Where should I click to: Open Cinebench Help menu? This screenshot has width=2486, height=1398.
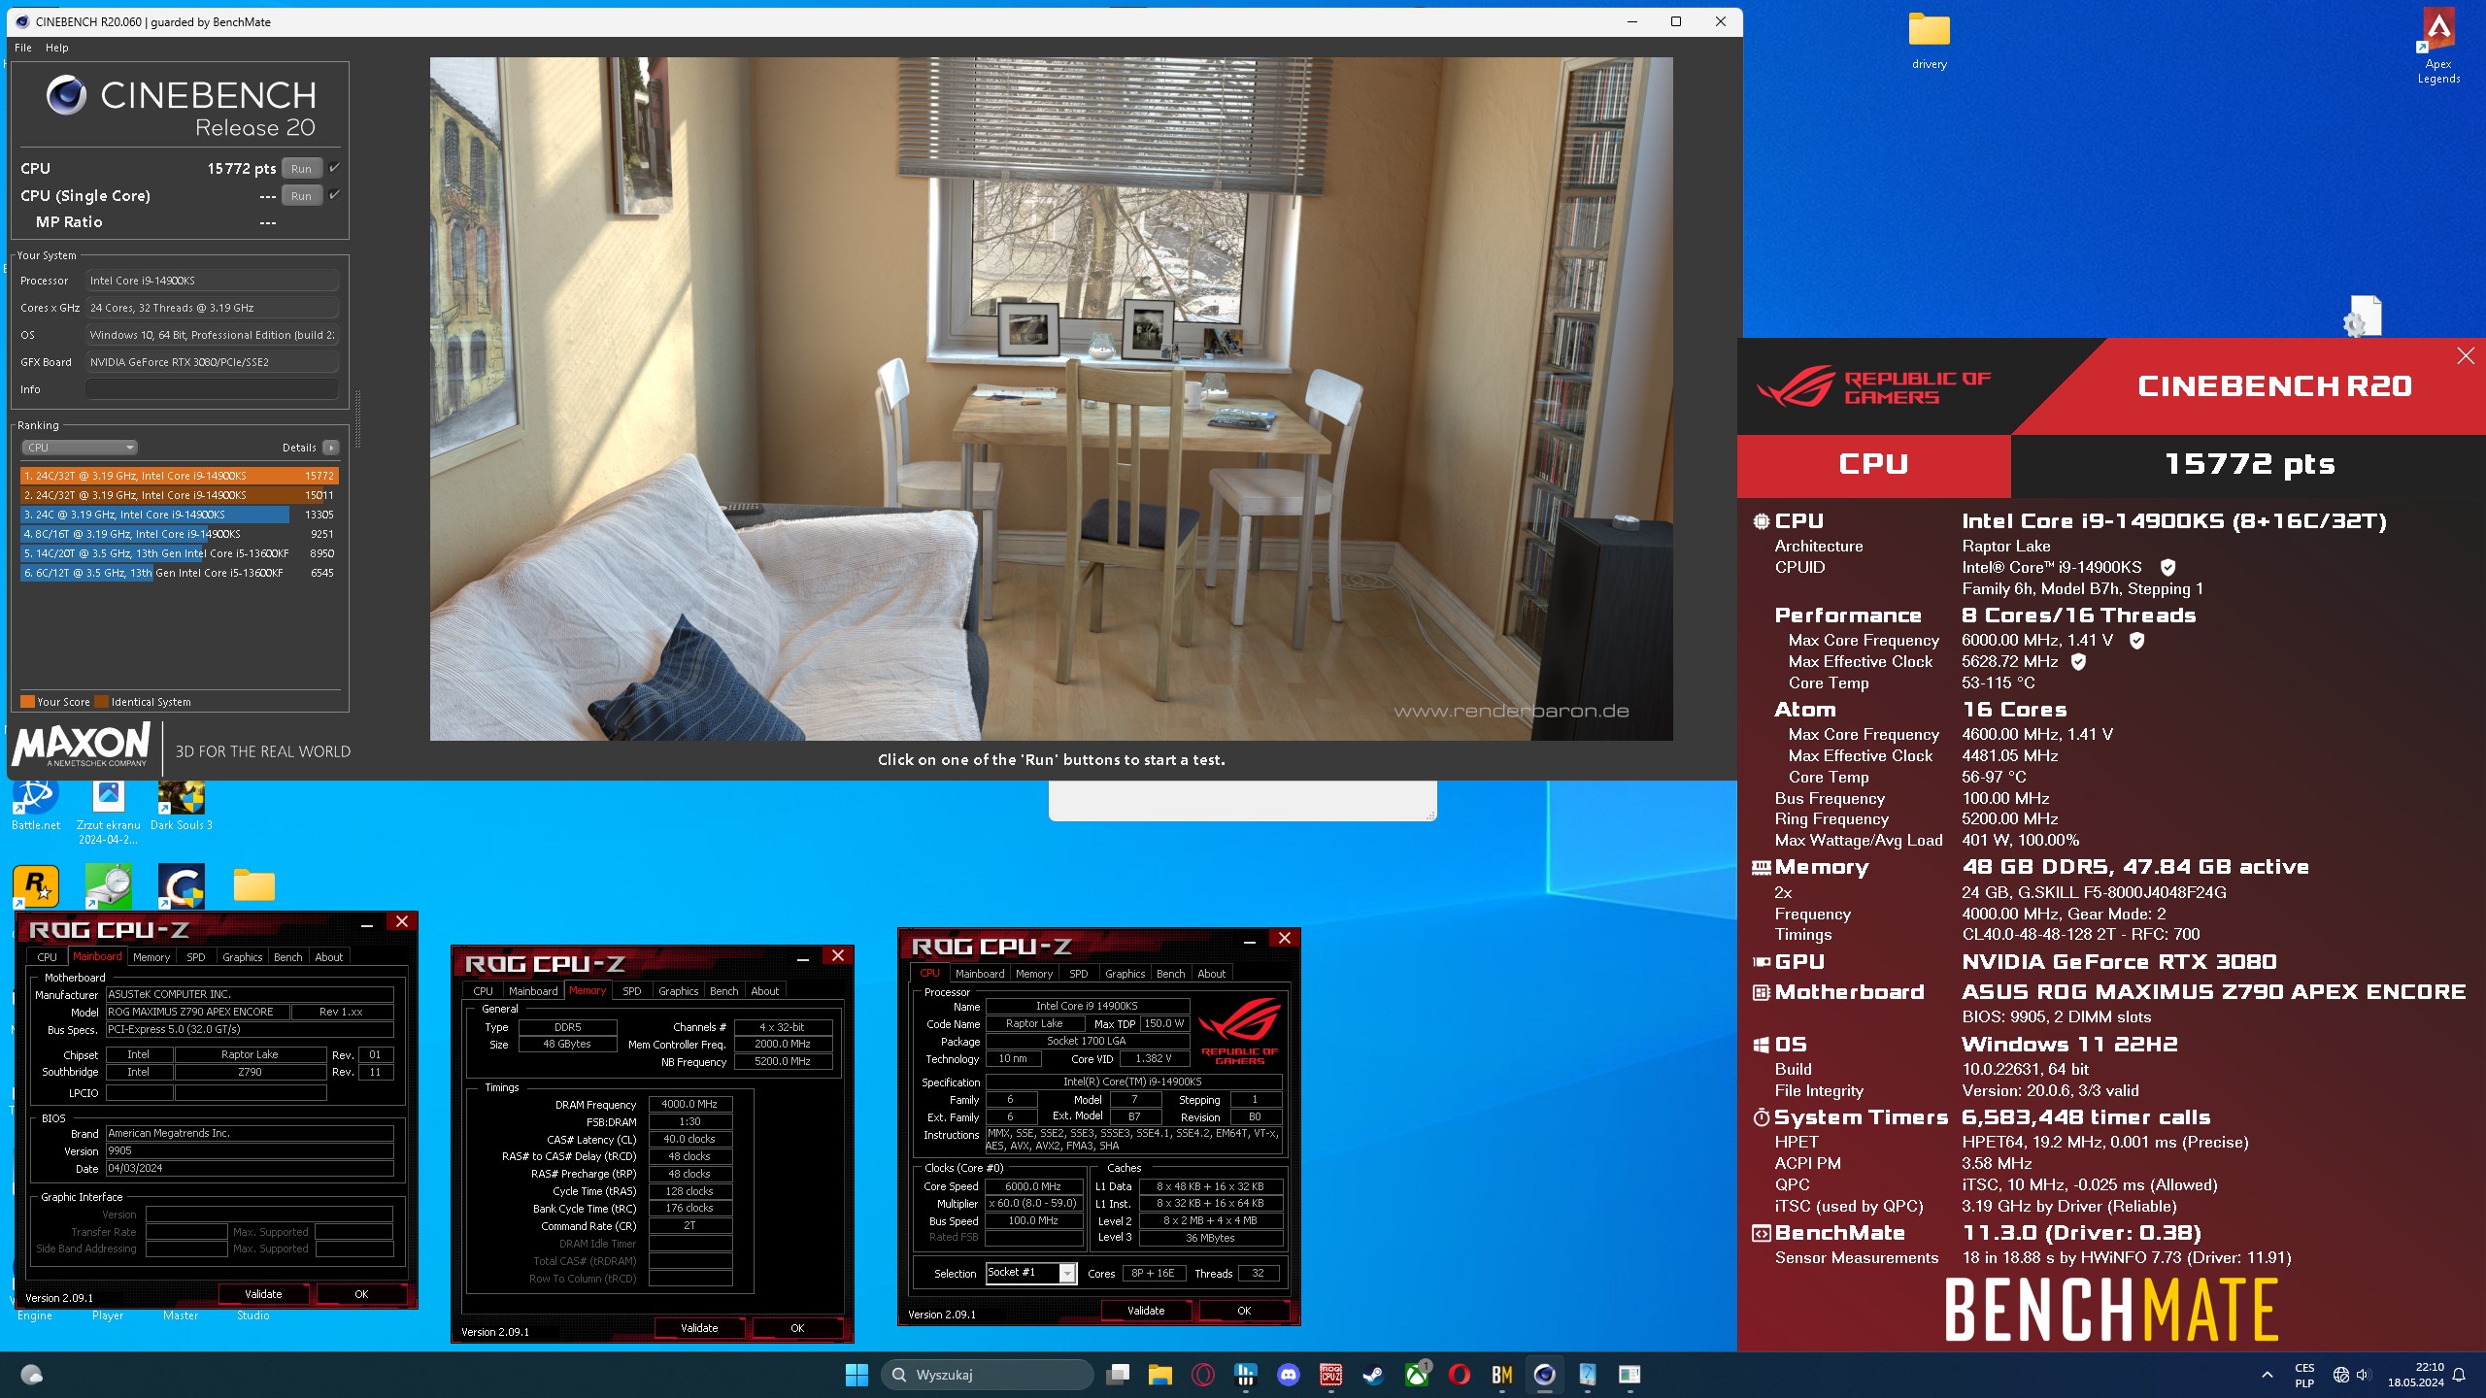57,48
